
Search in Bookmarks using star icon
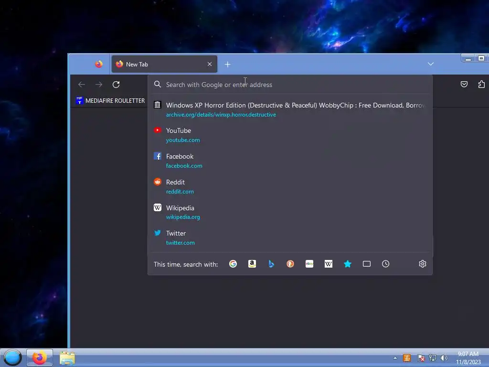pos(348,264)
